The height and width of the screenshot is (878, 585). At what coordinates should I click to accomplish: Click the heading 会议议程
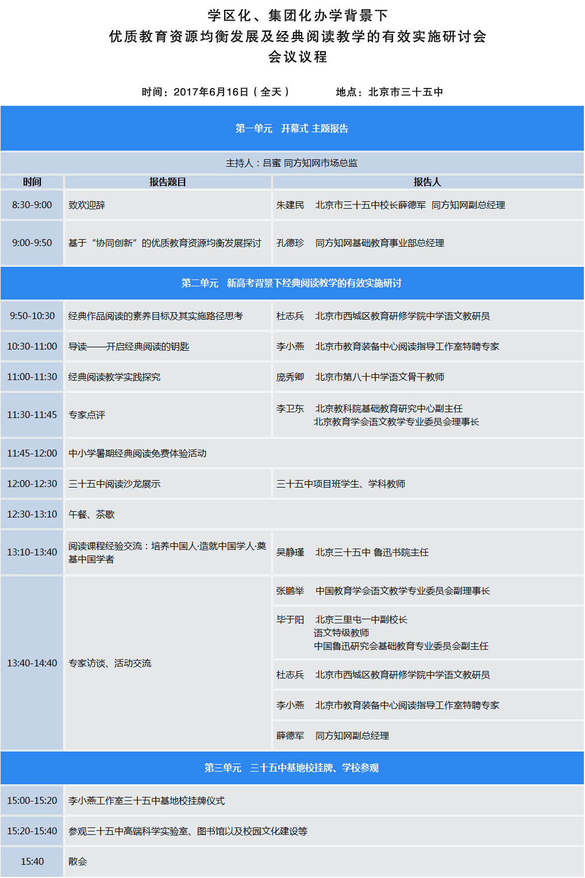[x=298, y=57]
